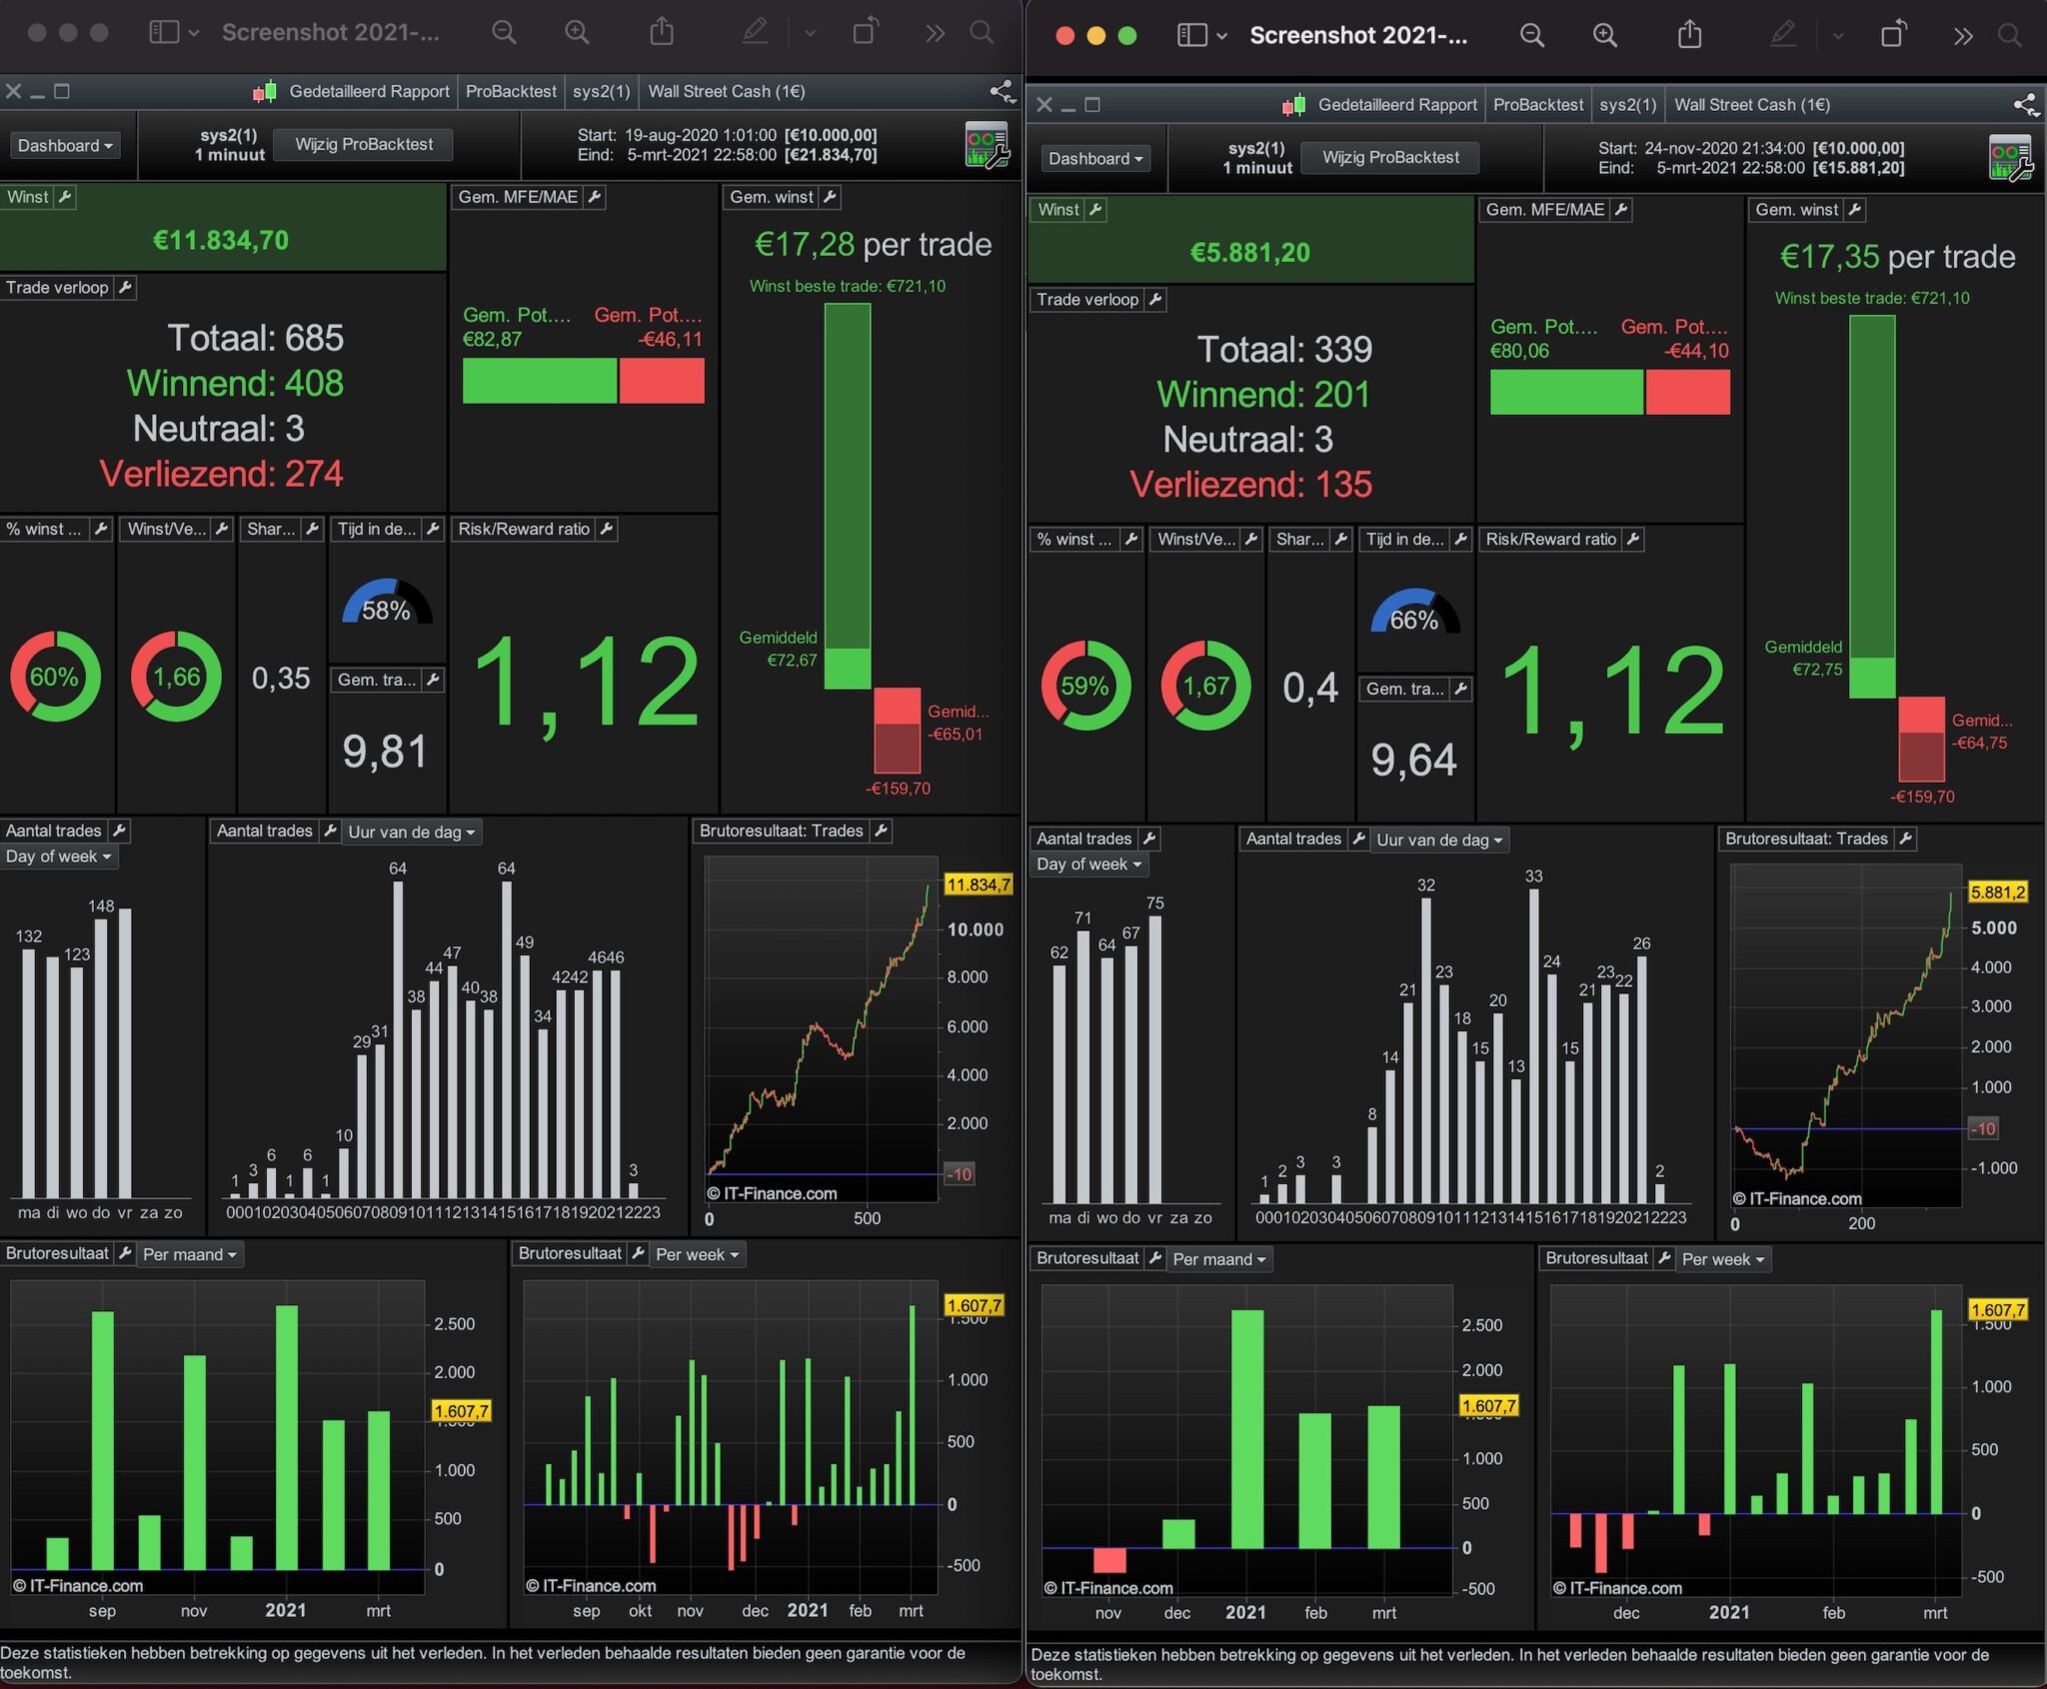This screenshot has height=1689, width=2047.
Task: Click the network share icon in the left report tab bar
Action: pos(1002,92)
